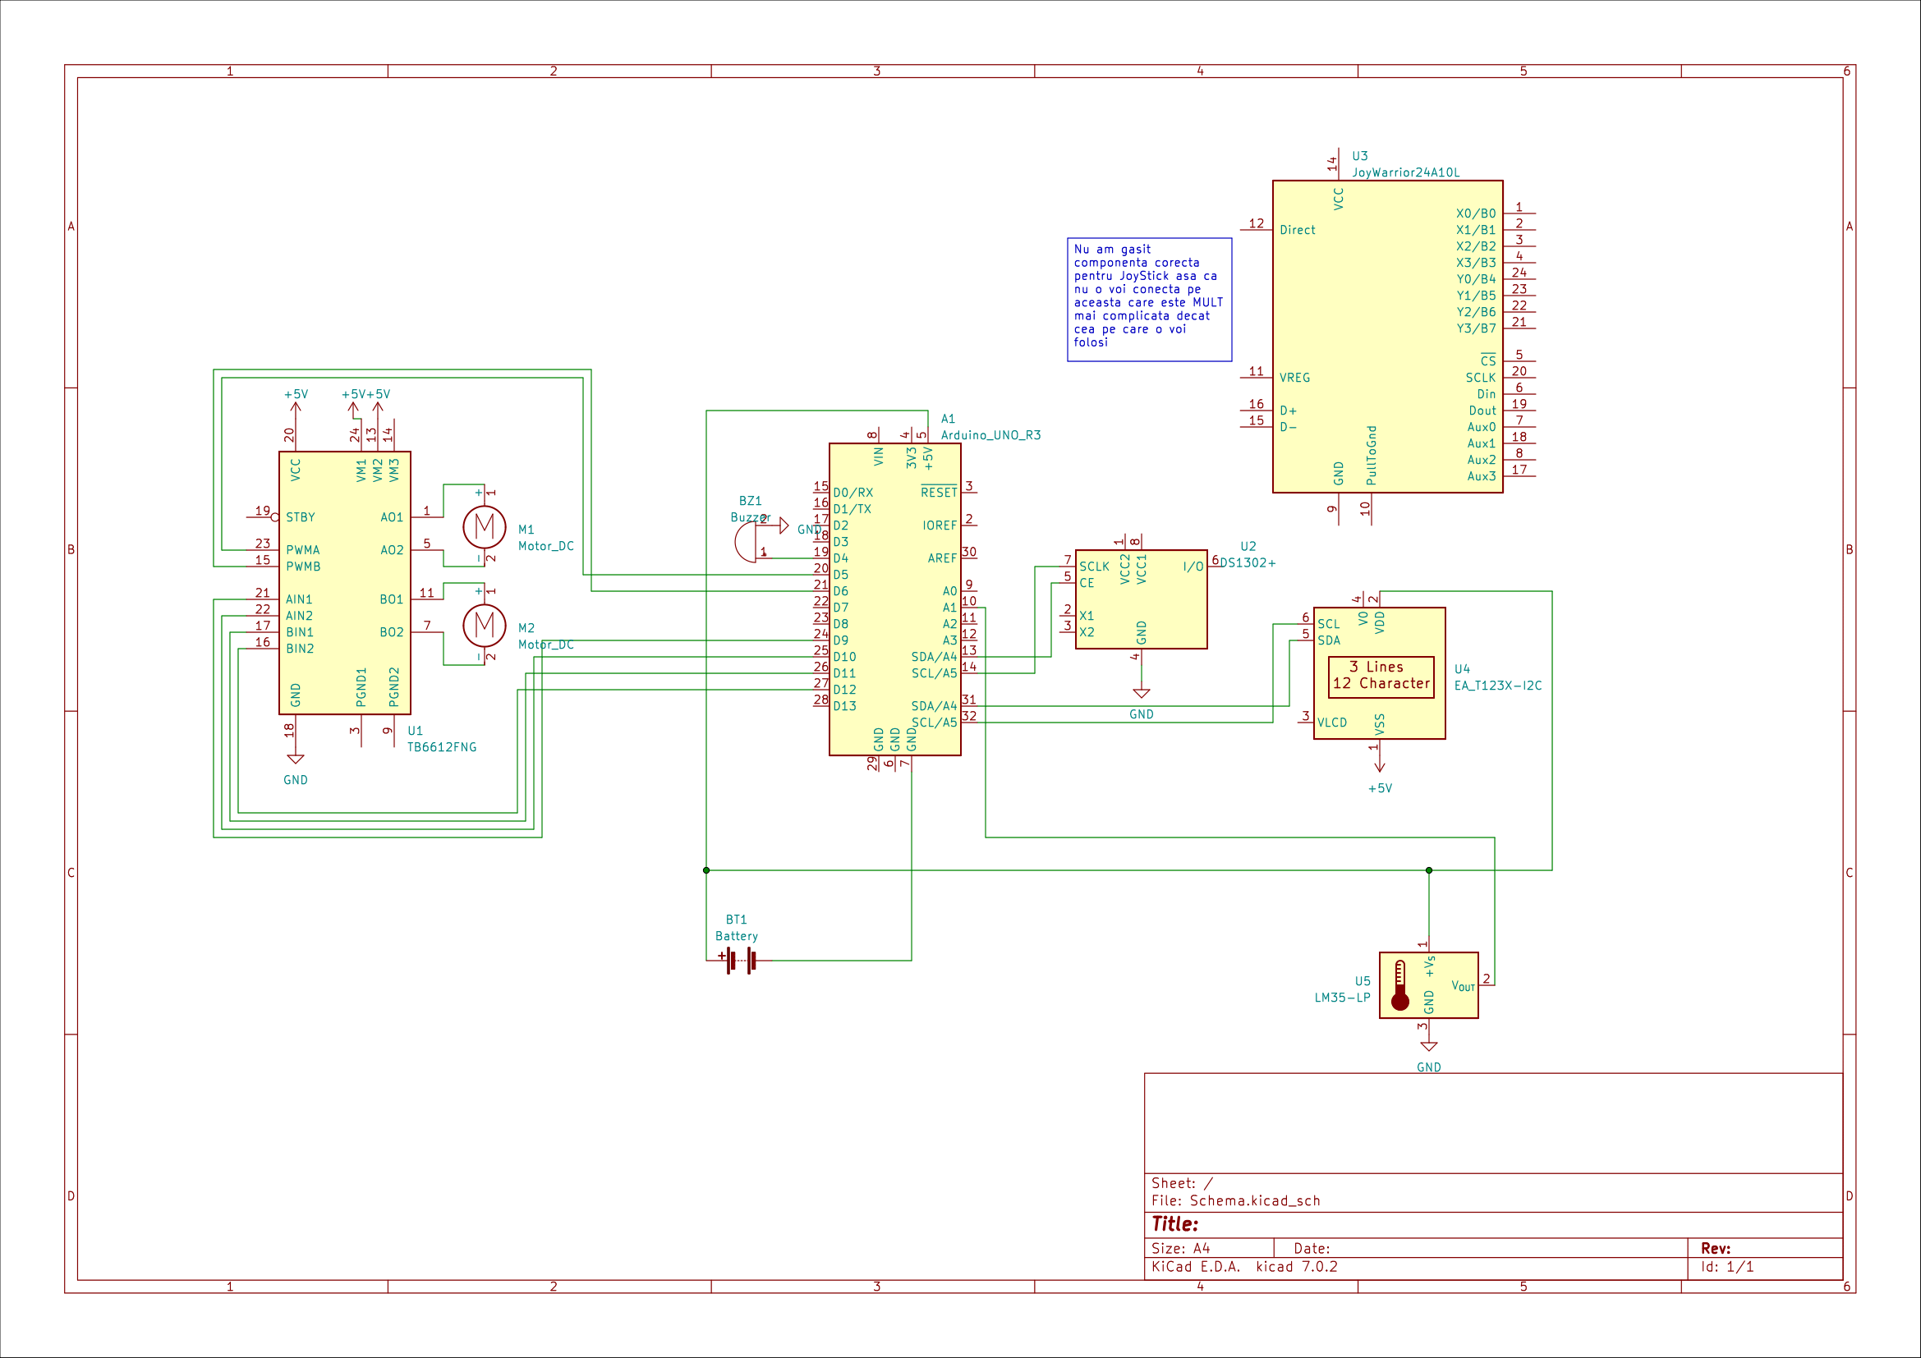Select GND power symbol below TB6612FNG
This screenshot has width=1921, height=1358.
(296, 759)
